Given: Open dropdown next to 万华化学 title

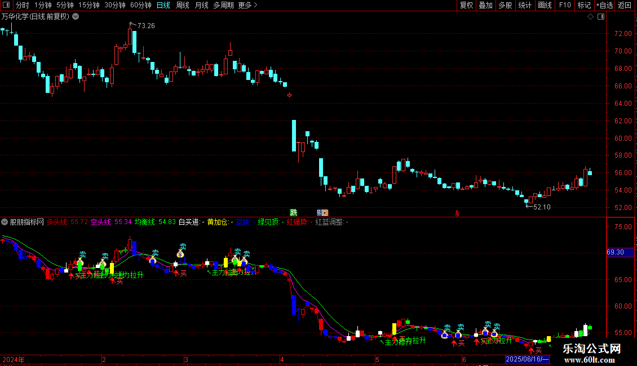Looking at the screenshot, I should [76, 17].
